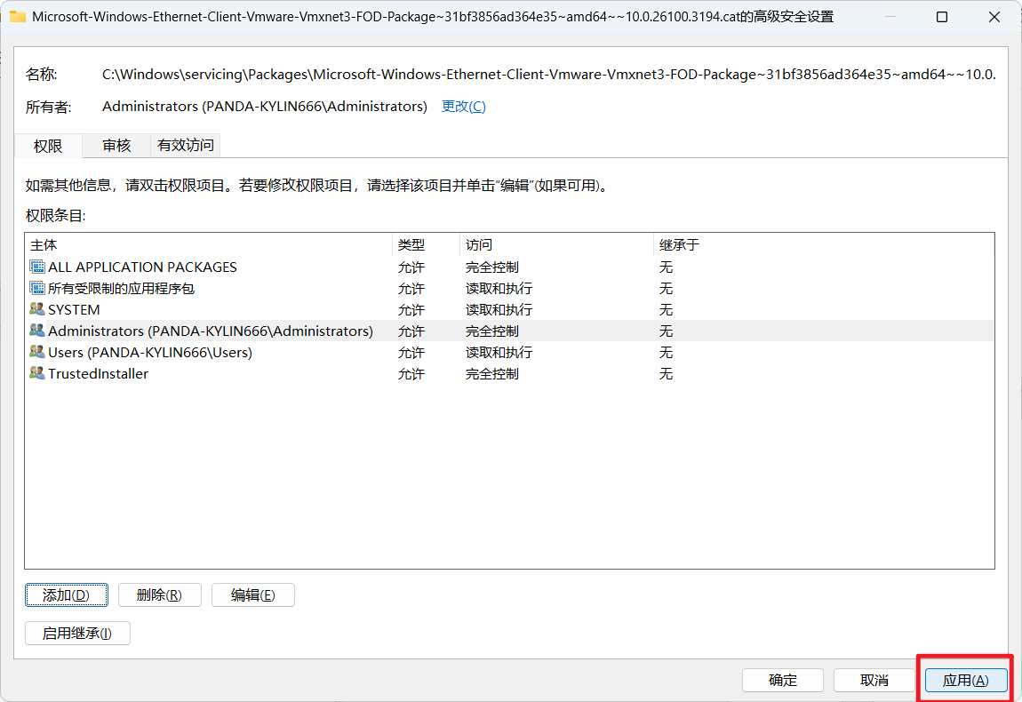Click 读取和执行 in the Users row
This screenshot has width=1022, height=702.
click(499, 353)
